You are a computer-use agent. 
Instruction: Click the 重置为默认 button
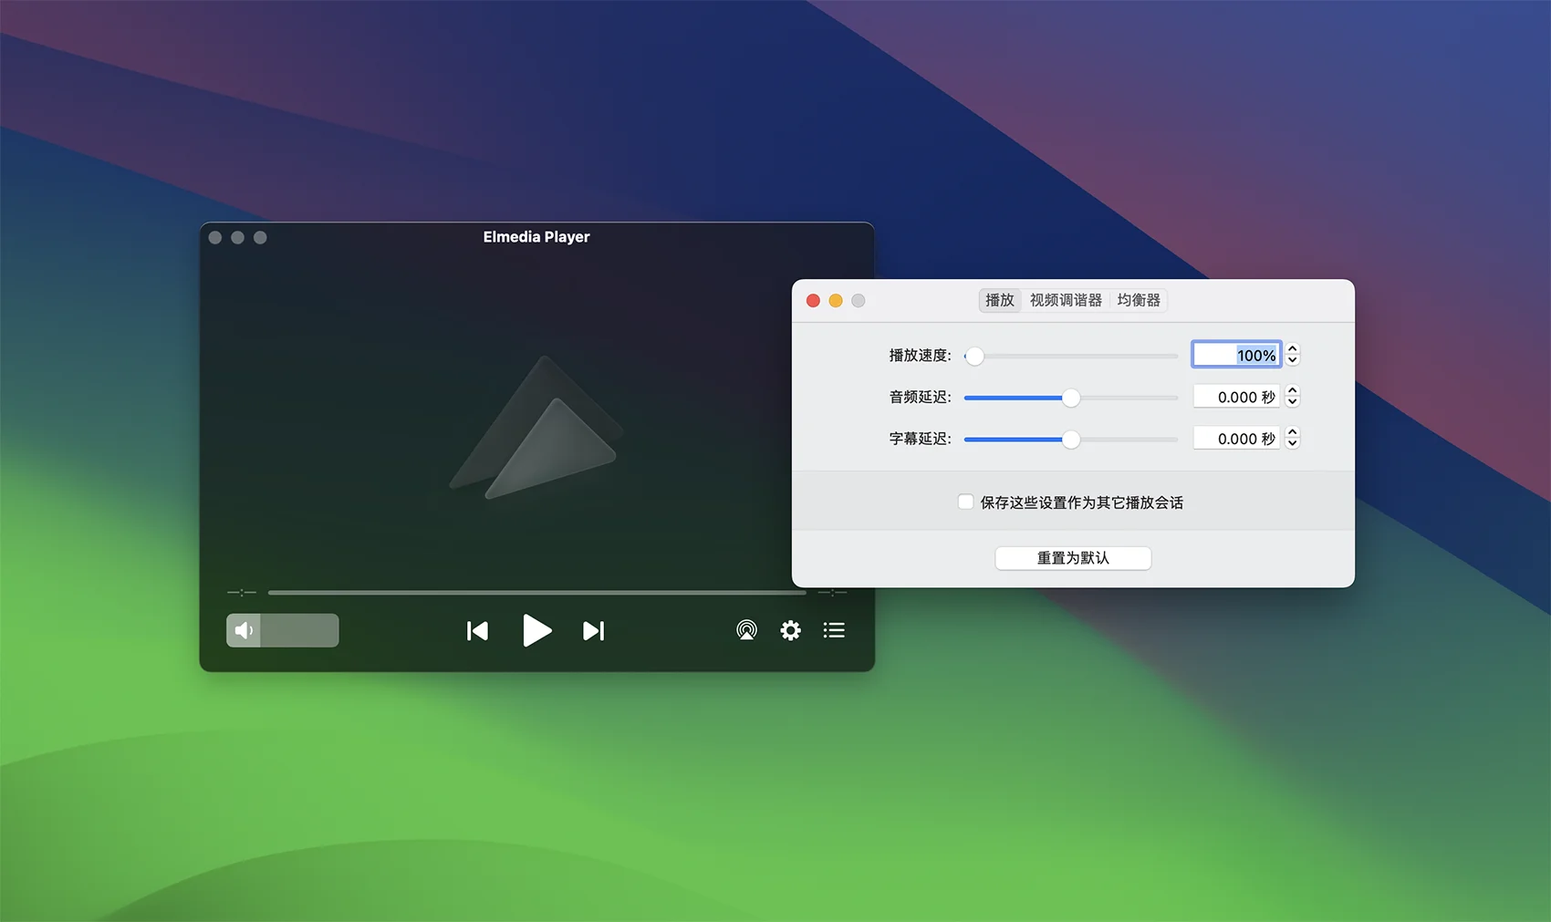click(x=1073, y=558)
